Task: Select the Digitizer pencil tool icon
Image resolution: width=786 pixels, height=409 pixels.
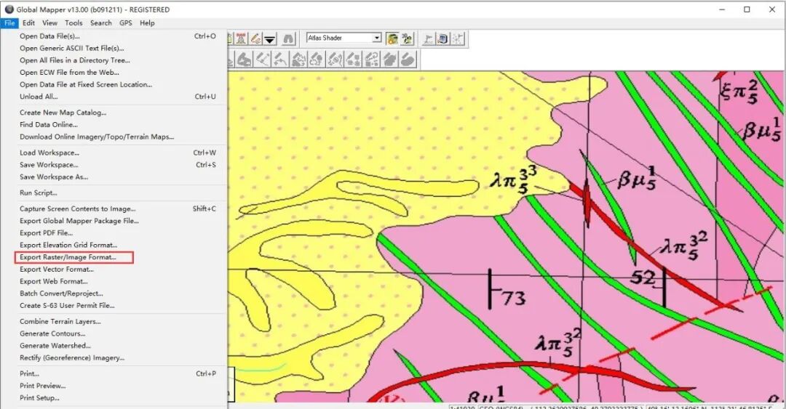Action: tap(255, 39)
